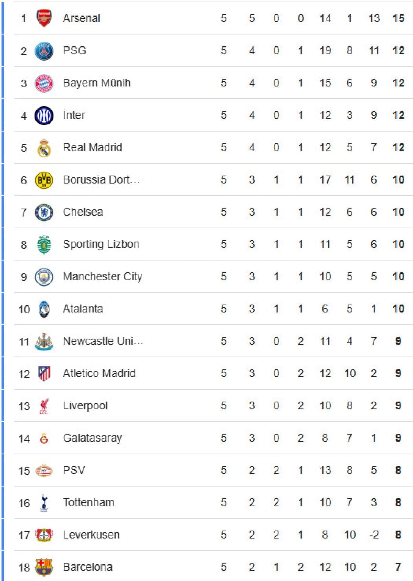
Task: Click the Barcelona club crest
Action: (44, 567)
